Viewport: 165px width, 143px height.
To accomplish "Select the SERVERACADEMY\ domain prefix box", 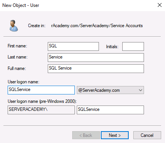I will click(41, 110).
